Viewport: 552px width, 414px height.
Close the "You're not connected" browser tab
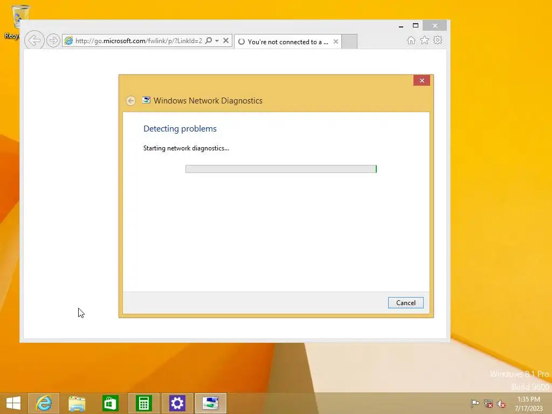pos(336,42)
